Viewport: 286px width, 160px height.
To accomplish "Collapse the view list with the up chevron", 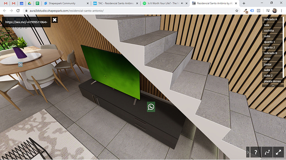I will [x=273, y=86].
